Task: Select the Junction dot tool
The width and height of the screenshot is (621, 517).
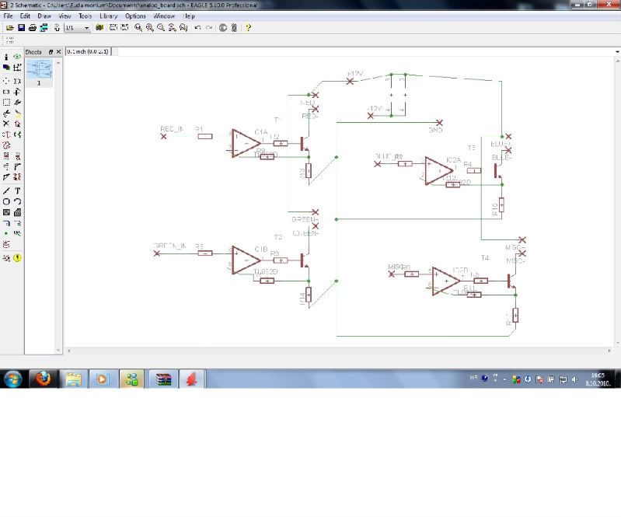Action: pos(6,234)
